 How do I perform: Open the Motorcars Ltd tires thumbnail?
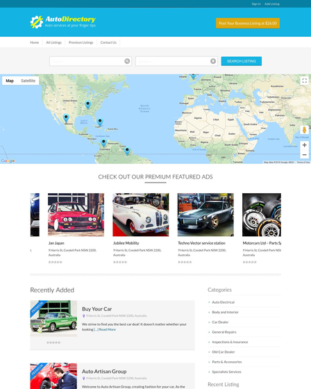point(262,215)
